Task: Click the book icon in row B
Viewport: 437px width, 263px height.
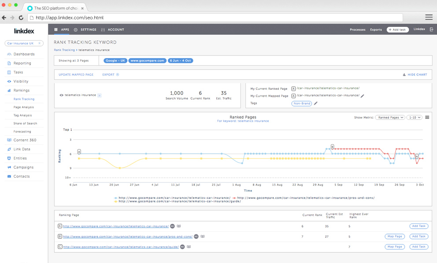Action: 203,237
